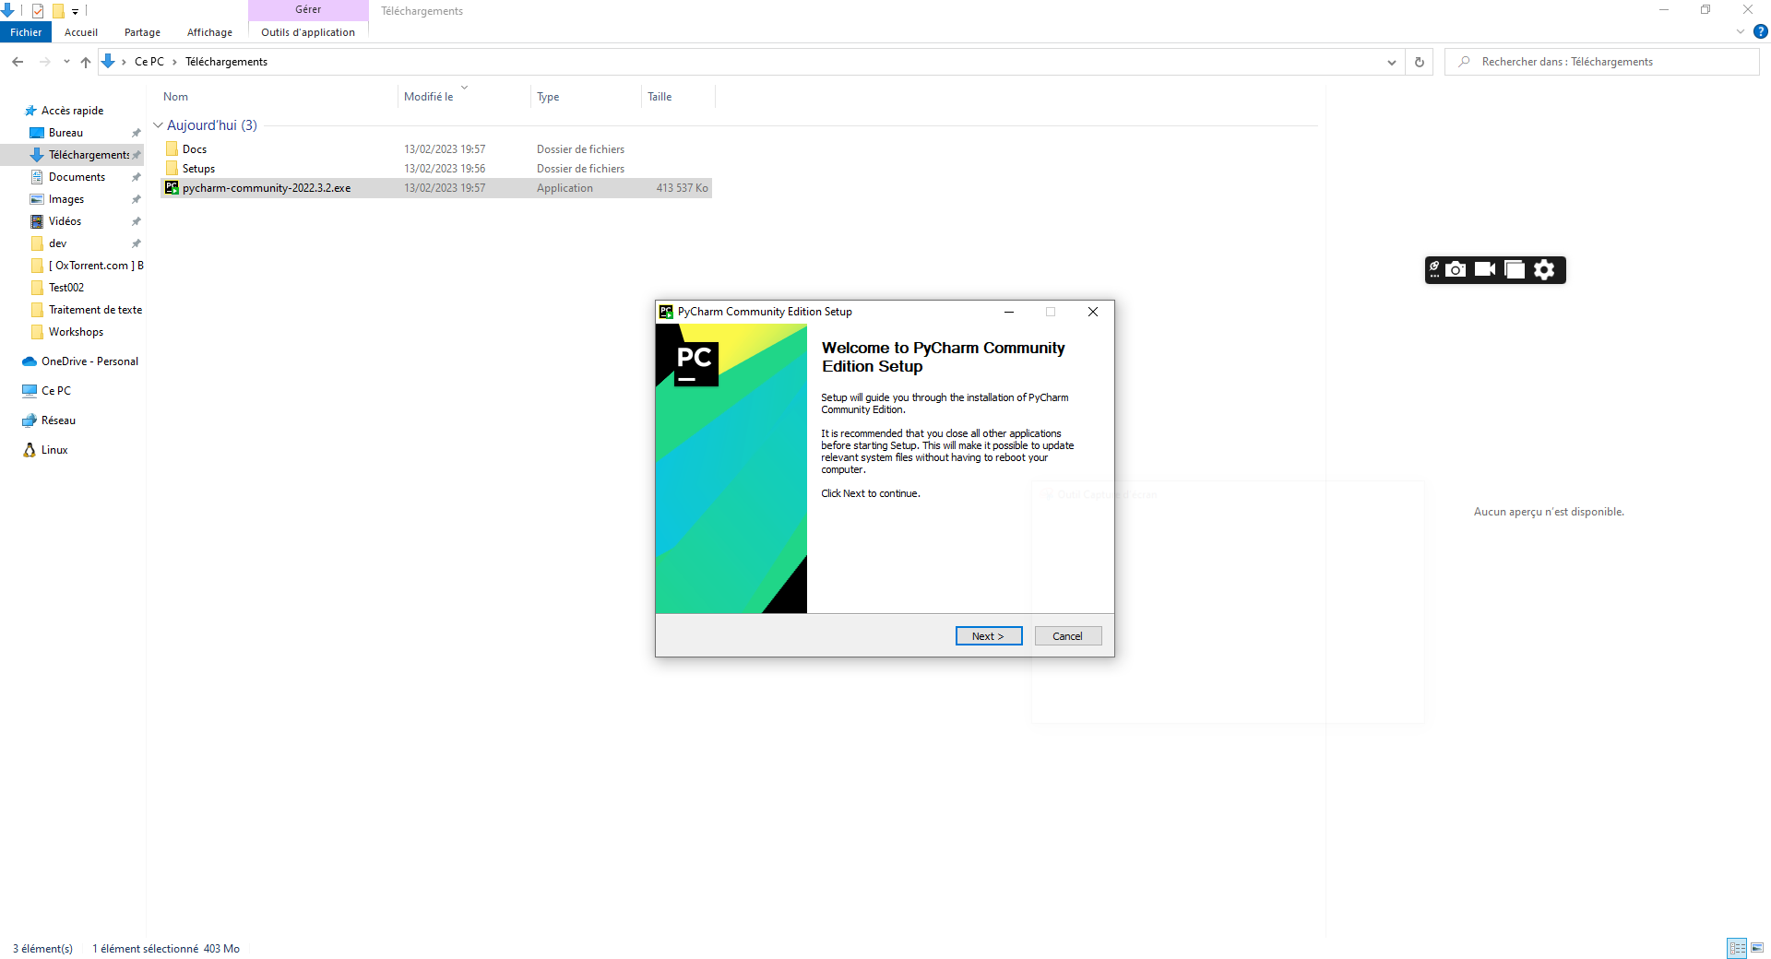Click Ce PC in the address breadcrumb
Image resolution: width=1771 pixels, height=959 pixels.
click(149, 62)
